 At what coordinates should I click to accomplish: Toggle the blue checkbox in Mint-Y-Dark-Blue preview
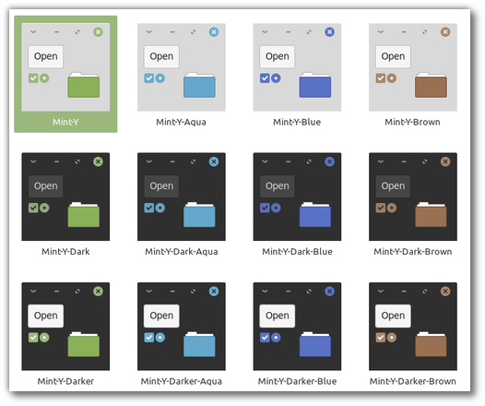(x=265, y=208)
